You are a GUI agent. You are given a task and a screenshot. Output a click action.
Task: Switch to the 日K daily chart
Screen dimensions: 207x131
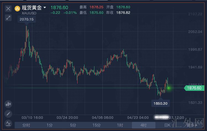[167, 125]
